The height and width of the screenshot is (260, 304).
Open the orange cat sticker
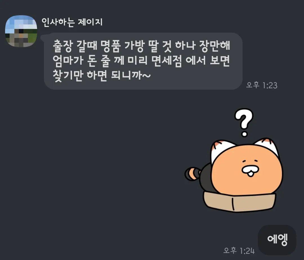coord(234,161)
